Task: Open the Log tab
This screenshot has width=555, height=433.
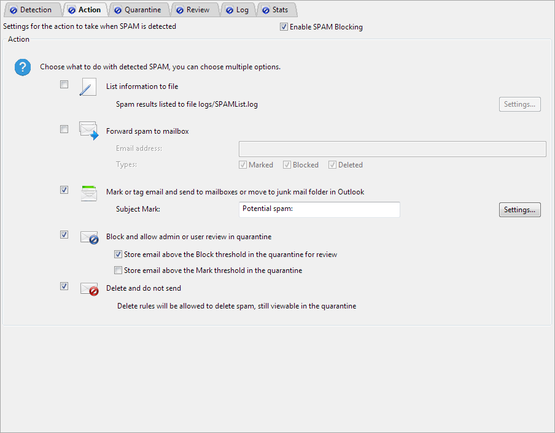Action: 237,10
